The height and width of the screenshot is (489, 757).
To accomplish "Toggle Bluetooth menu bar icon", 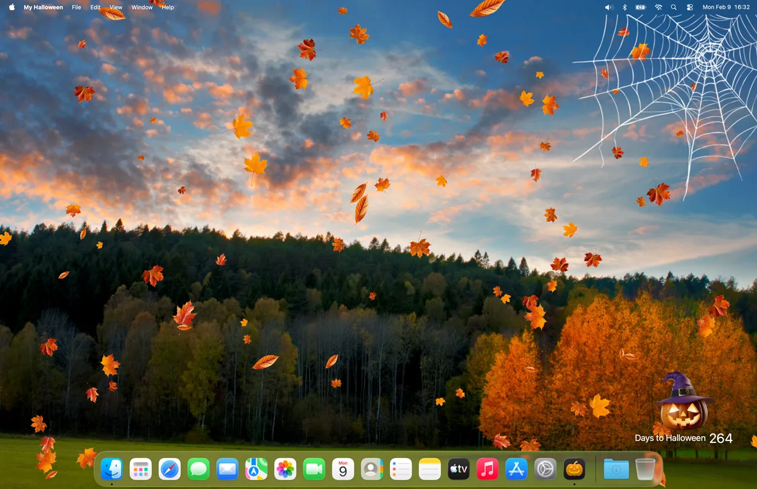I will [625, 8].
